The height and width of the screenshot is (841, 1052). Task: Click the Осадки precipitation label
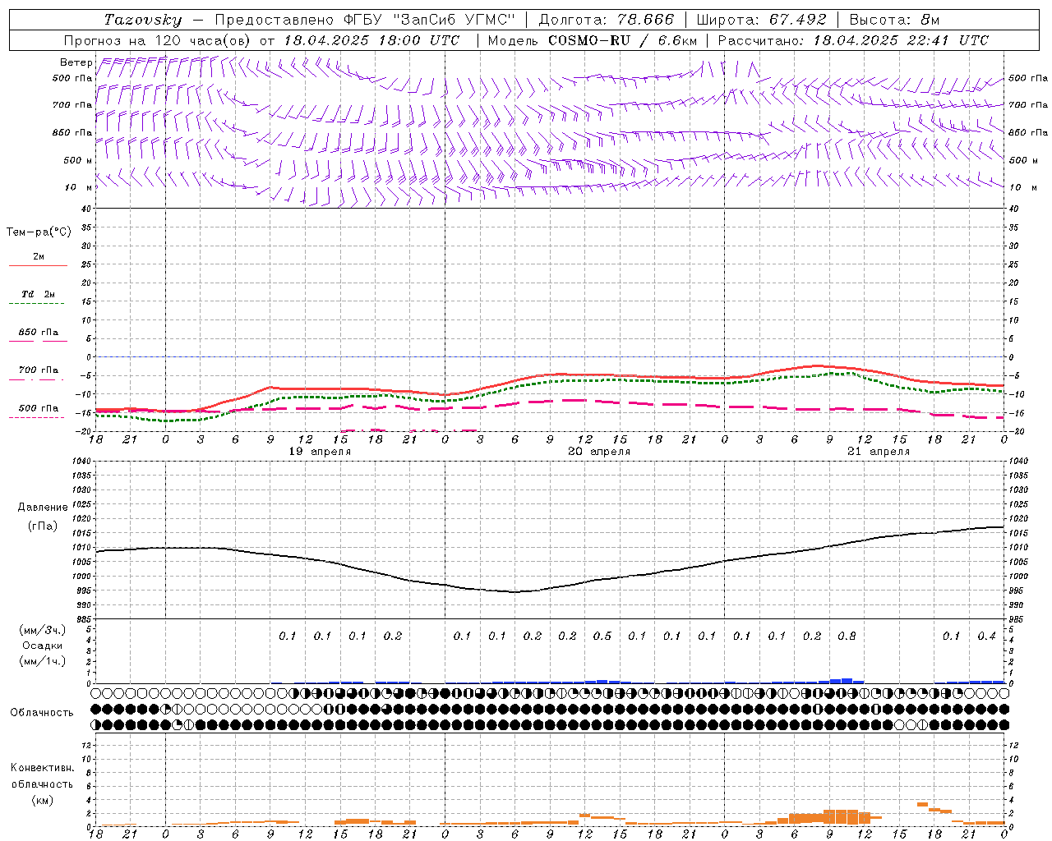pyautogui.click(x=43, y=646)
